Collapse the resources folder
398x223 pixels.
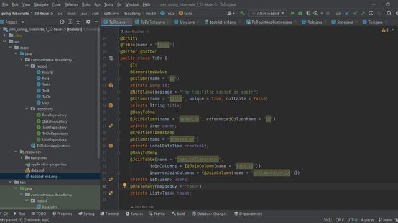click(16, 152)
